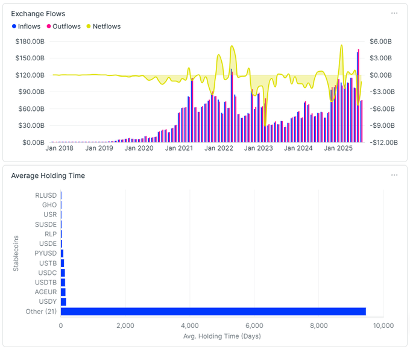Click the blue Inflows legend dot
This screenshot has width=410, height=349.
point(14,26)
